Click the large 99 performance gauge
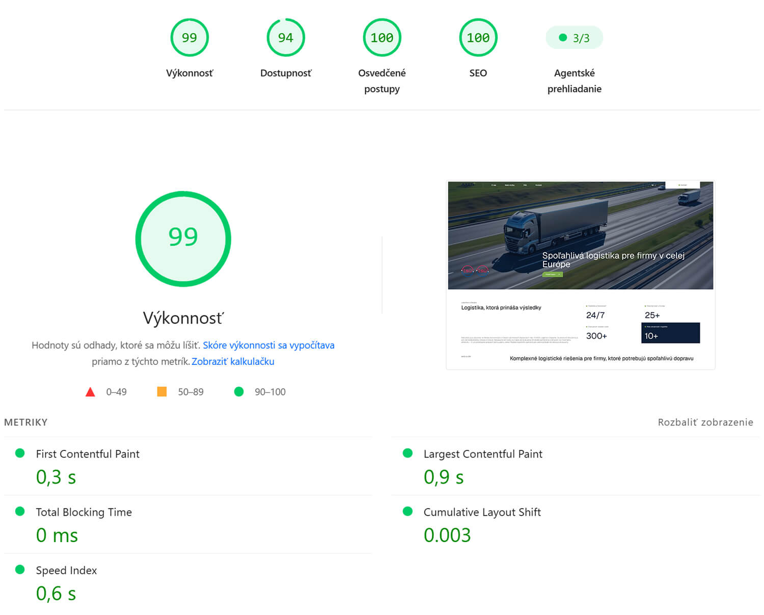 (x=183, y=238)
